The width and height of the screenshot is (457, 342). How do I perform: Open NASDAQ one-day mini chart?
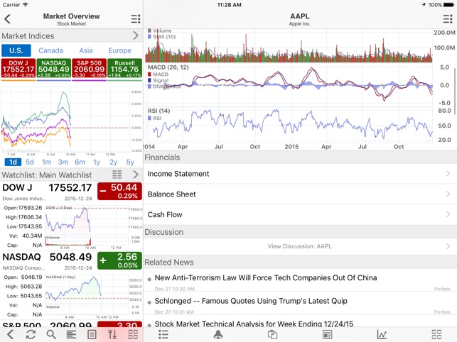tap(94, 297)
